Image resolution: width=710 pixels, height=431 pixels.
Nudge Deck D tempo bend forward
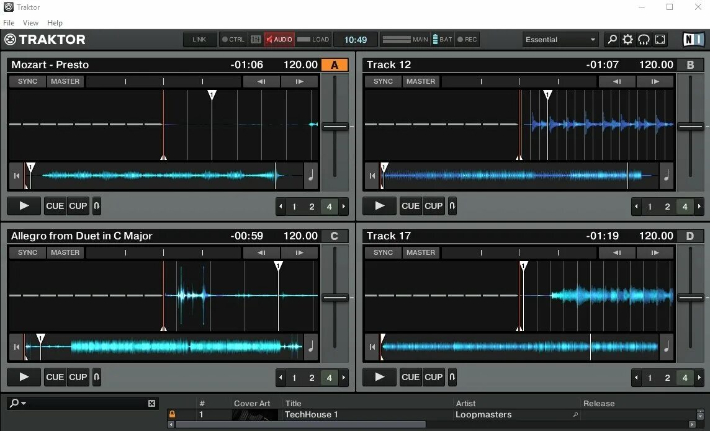pos(655,253)
